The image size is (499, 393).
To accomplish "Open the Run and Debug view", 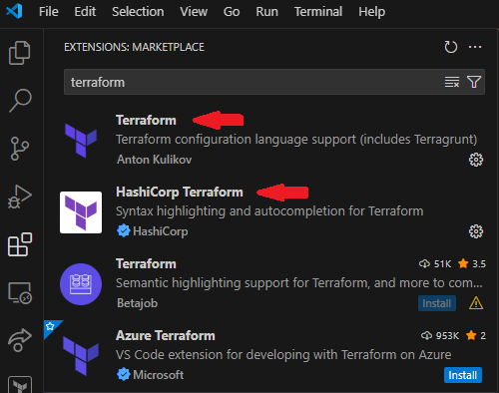I will coord(20,196).
